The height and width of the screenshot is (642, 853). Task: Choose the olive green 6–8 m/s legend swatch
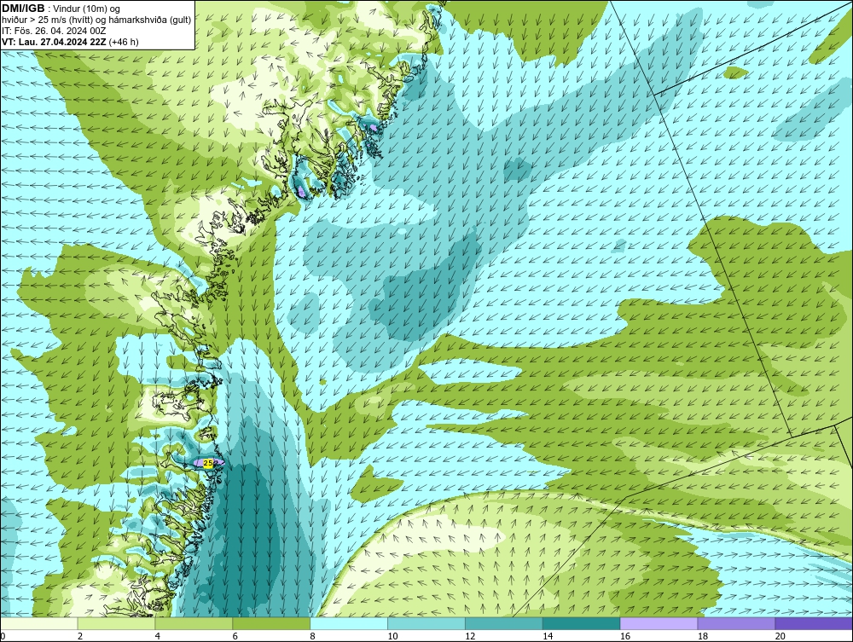pyautogui.click(x=271, y=623)
